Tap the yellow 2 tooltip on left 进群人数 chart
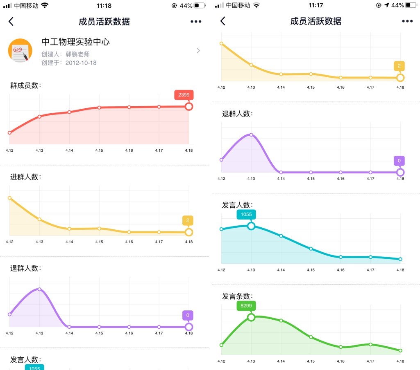The height and width of the screenshot is (370, 420). coord(188,221)
